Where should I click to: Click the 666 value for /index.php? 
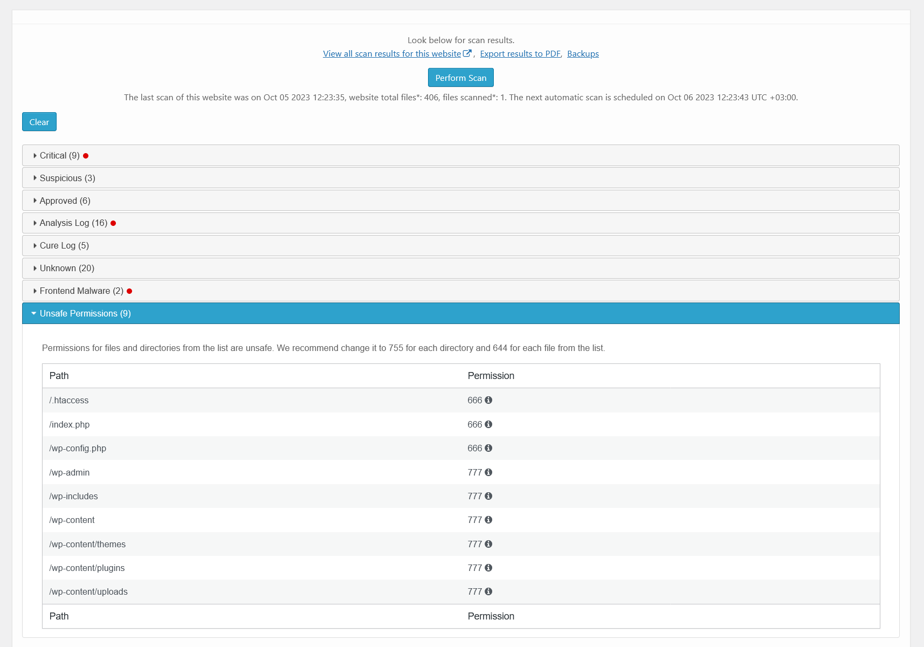pyautogui.click(x=475, y=424)
